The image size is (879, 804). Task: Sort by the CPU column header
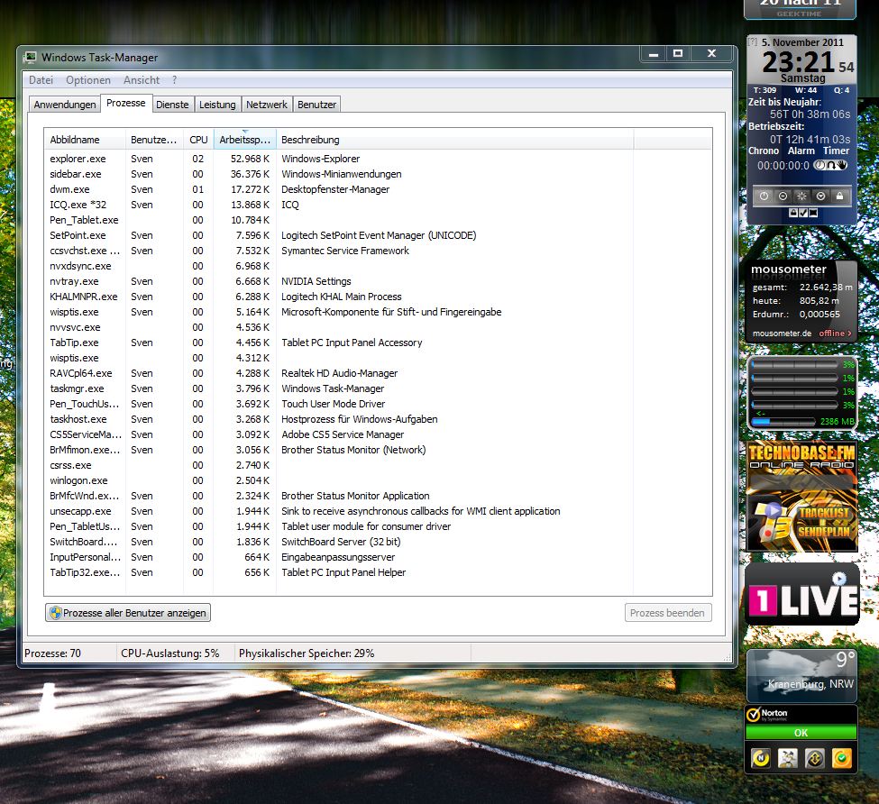point(198,140)
